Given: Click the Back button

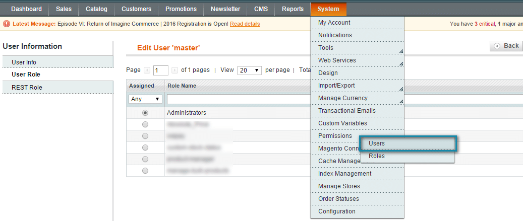Looking at the screenshot, I should 506,46.
